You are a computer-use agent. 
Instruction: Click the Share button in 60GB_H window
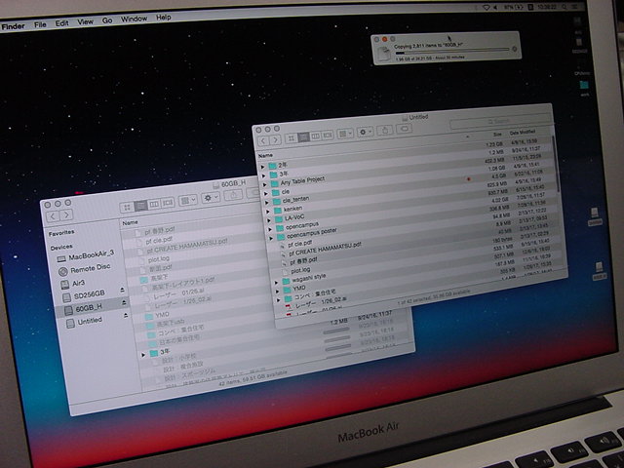[x=233, y=195]
